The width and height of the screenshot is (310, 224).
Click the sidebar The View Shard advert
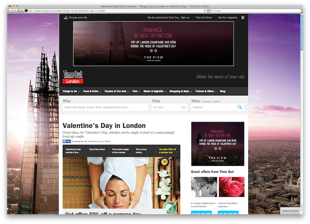pos(218,144)
